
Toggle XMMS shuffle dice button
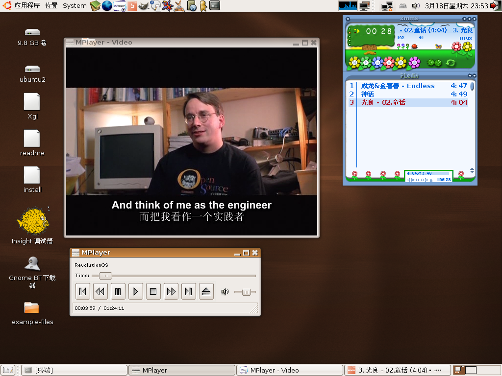[434, 63]
